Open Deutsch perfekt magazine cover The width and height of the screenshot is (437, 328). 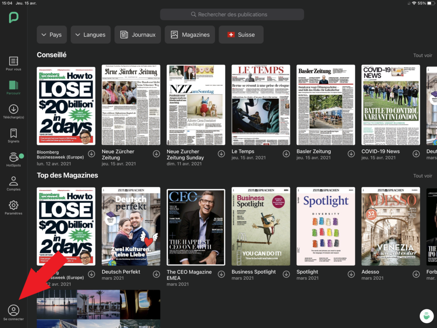(131, 226)
